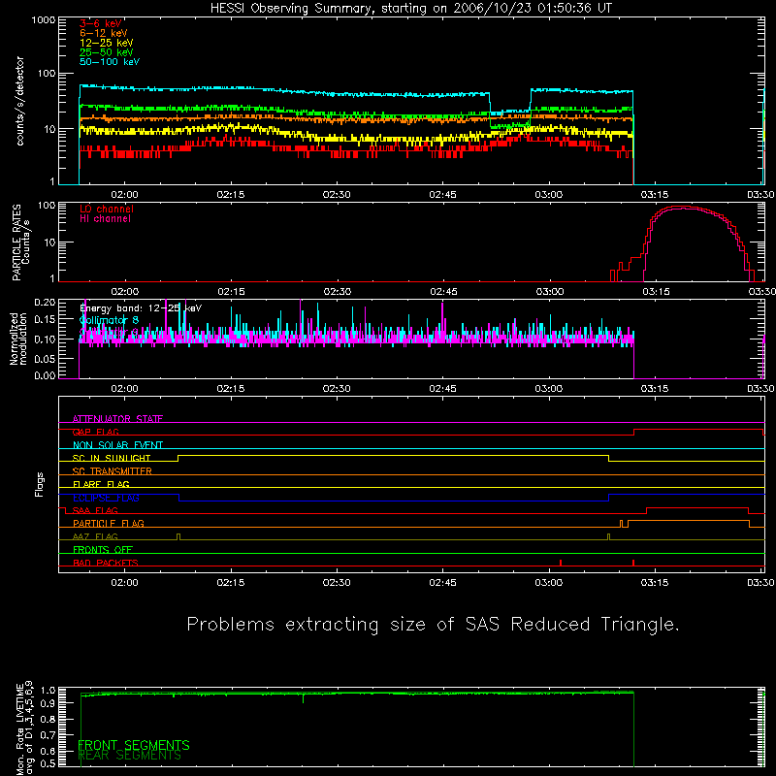Click 02:30 under the modulation plot

337,389
